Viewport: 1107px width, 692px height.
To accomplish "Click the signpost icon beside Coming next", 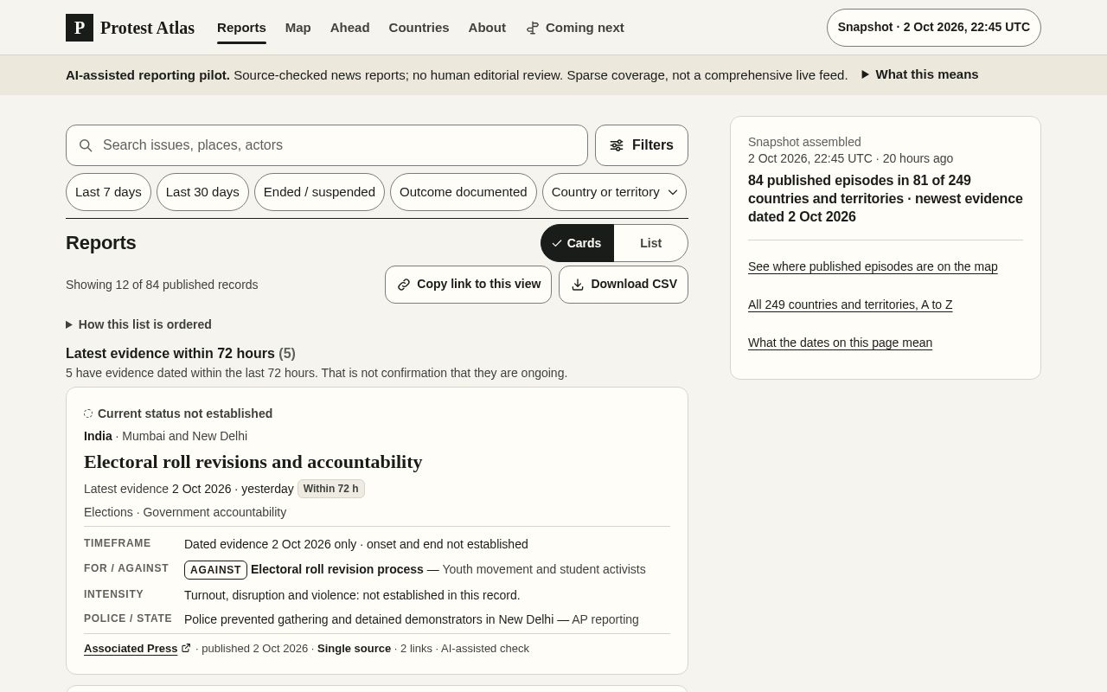I will pyautogui.click(x=533, y=28).
